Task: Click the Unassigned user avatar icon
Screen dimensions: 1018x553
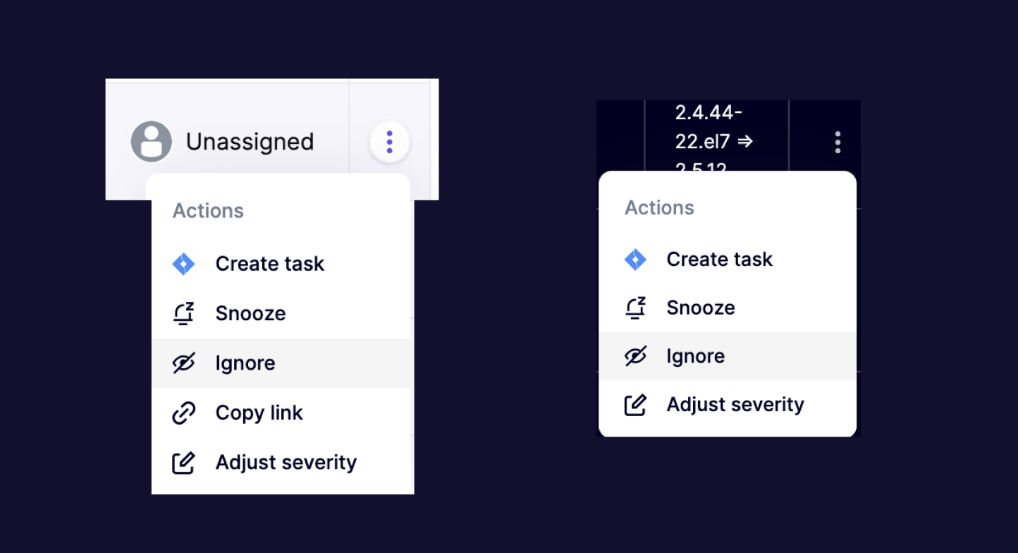Action: click(152, 142)
